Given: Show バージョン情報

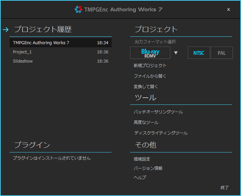Looking at the screenshot, I should (148, 168).
